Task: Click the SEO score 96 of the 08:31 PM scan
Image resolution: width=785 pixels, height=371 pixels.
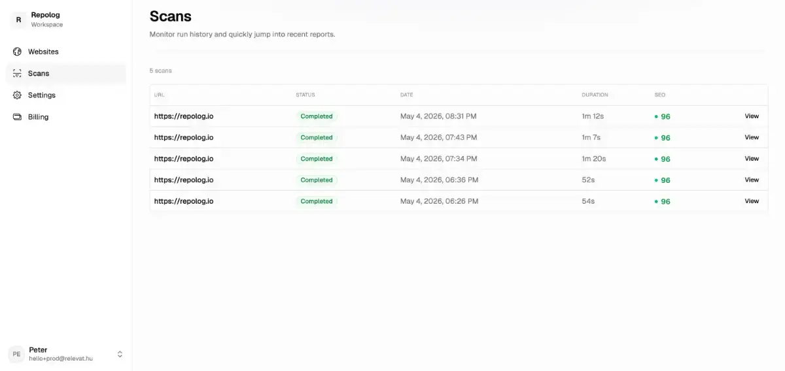Action: click(x=663, y=117)
